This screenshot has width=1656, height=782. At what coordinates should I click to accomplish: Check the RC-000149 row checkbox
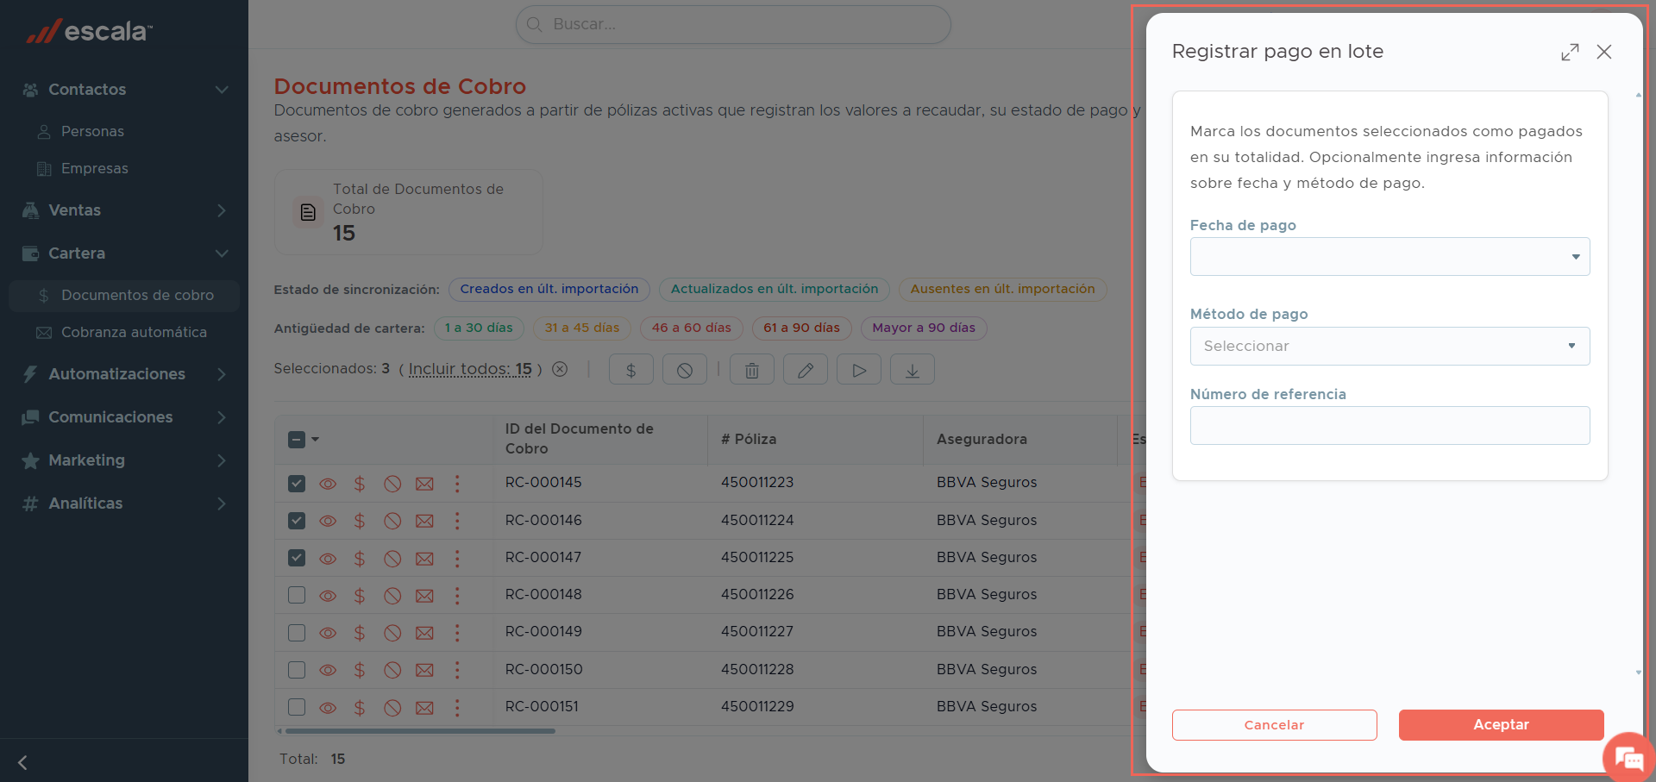click(x=297, y=633)
